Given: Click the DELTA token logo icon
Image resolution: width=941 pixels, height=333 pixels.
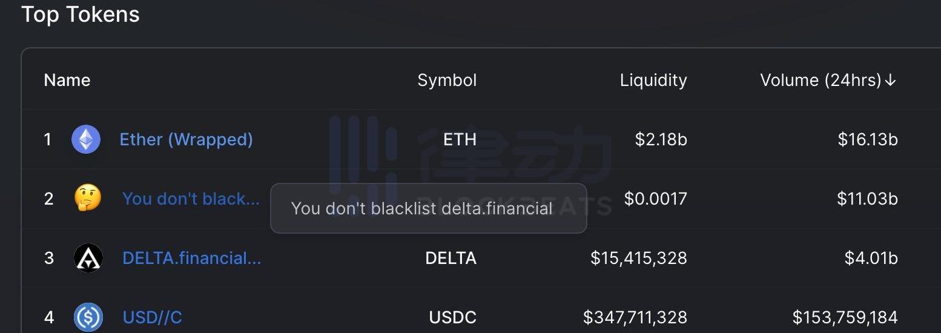Looking at the screenshot, I should 88,258.
